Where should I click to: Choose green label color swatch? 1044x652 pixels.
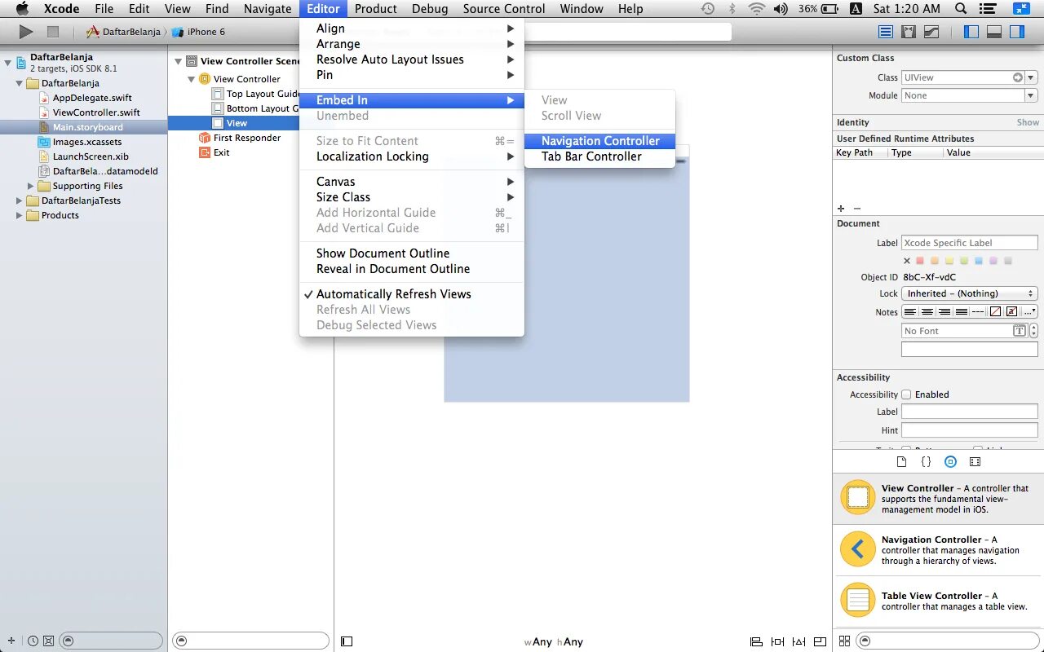(963, 261)
